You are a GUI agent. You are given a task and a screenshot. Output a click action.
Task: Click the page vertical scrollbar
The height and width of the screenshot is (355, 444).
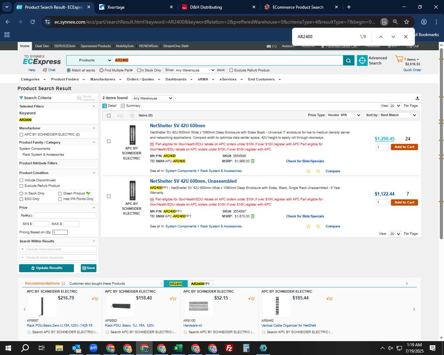click(441, 144)
